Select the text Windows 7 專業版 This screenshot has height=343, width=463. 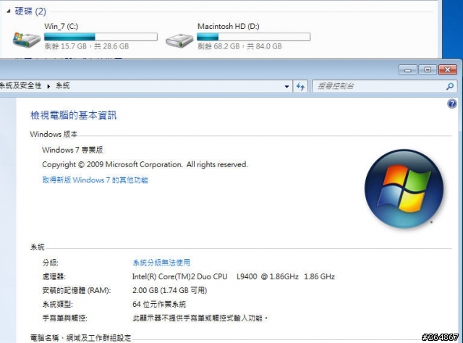pos(72,150)
